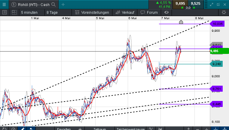Open the 8 Tage range dropdown
Viewport: 229px width, 130px height.
coord(58,13)
